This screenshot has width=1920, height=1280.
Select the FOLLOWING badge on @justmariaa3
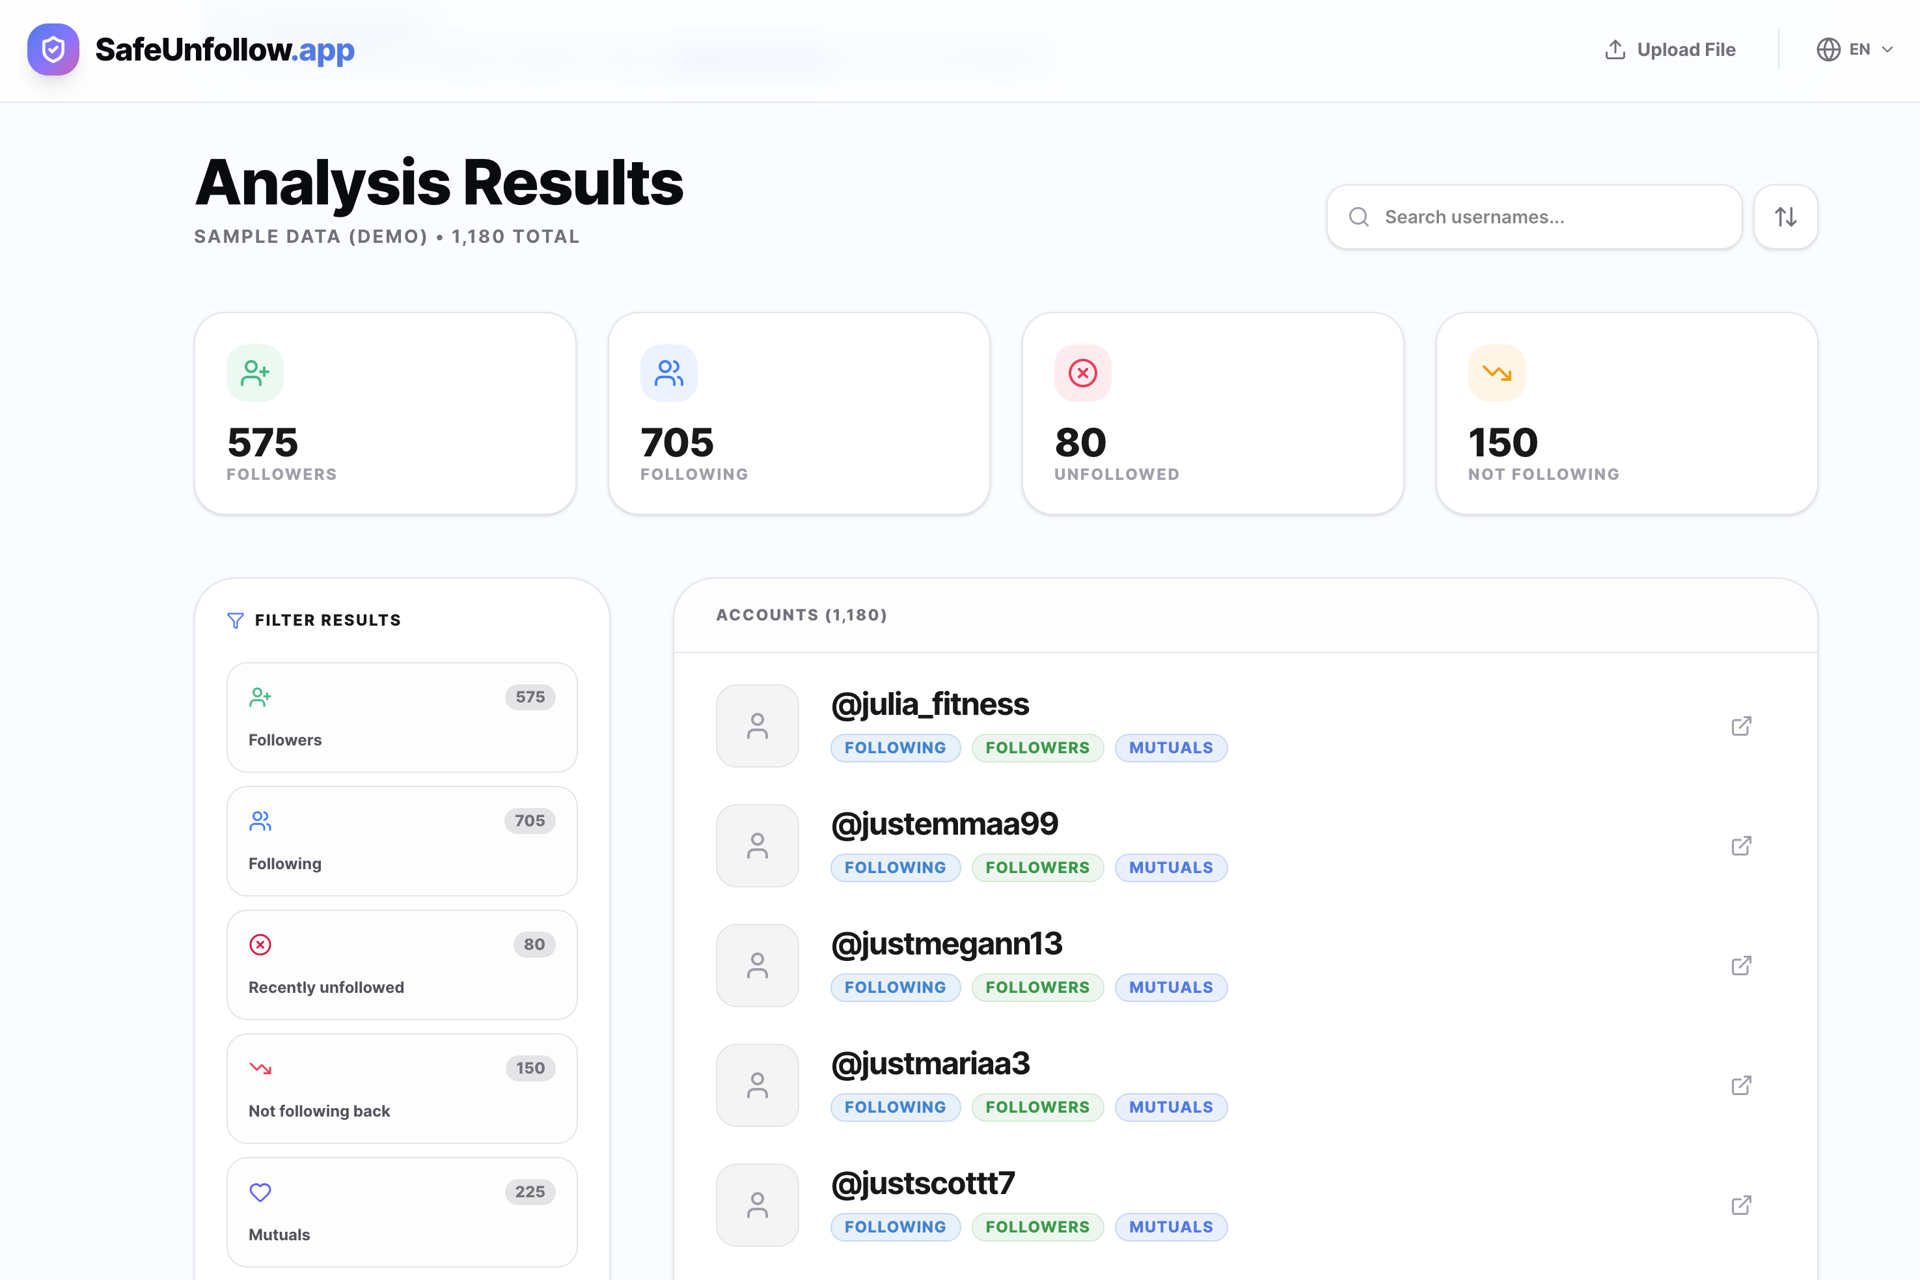coord(895,1107)
